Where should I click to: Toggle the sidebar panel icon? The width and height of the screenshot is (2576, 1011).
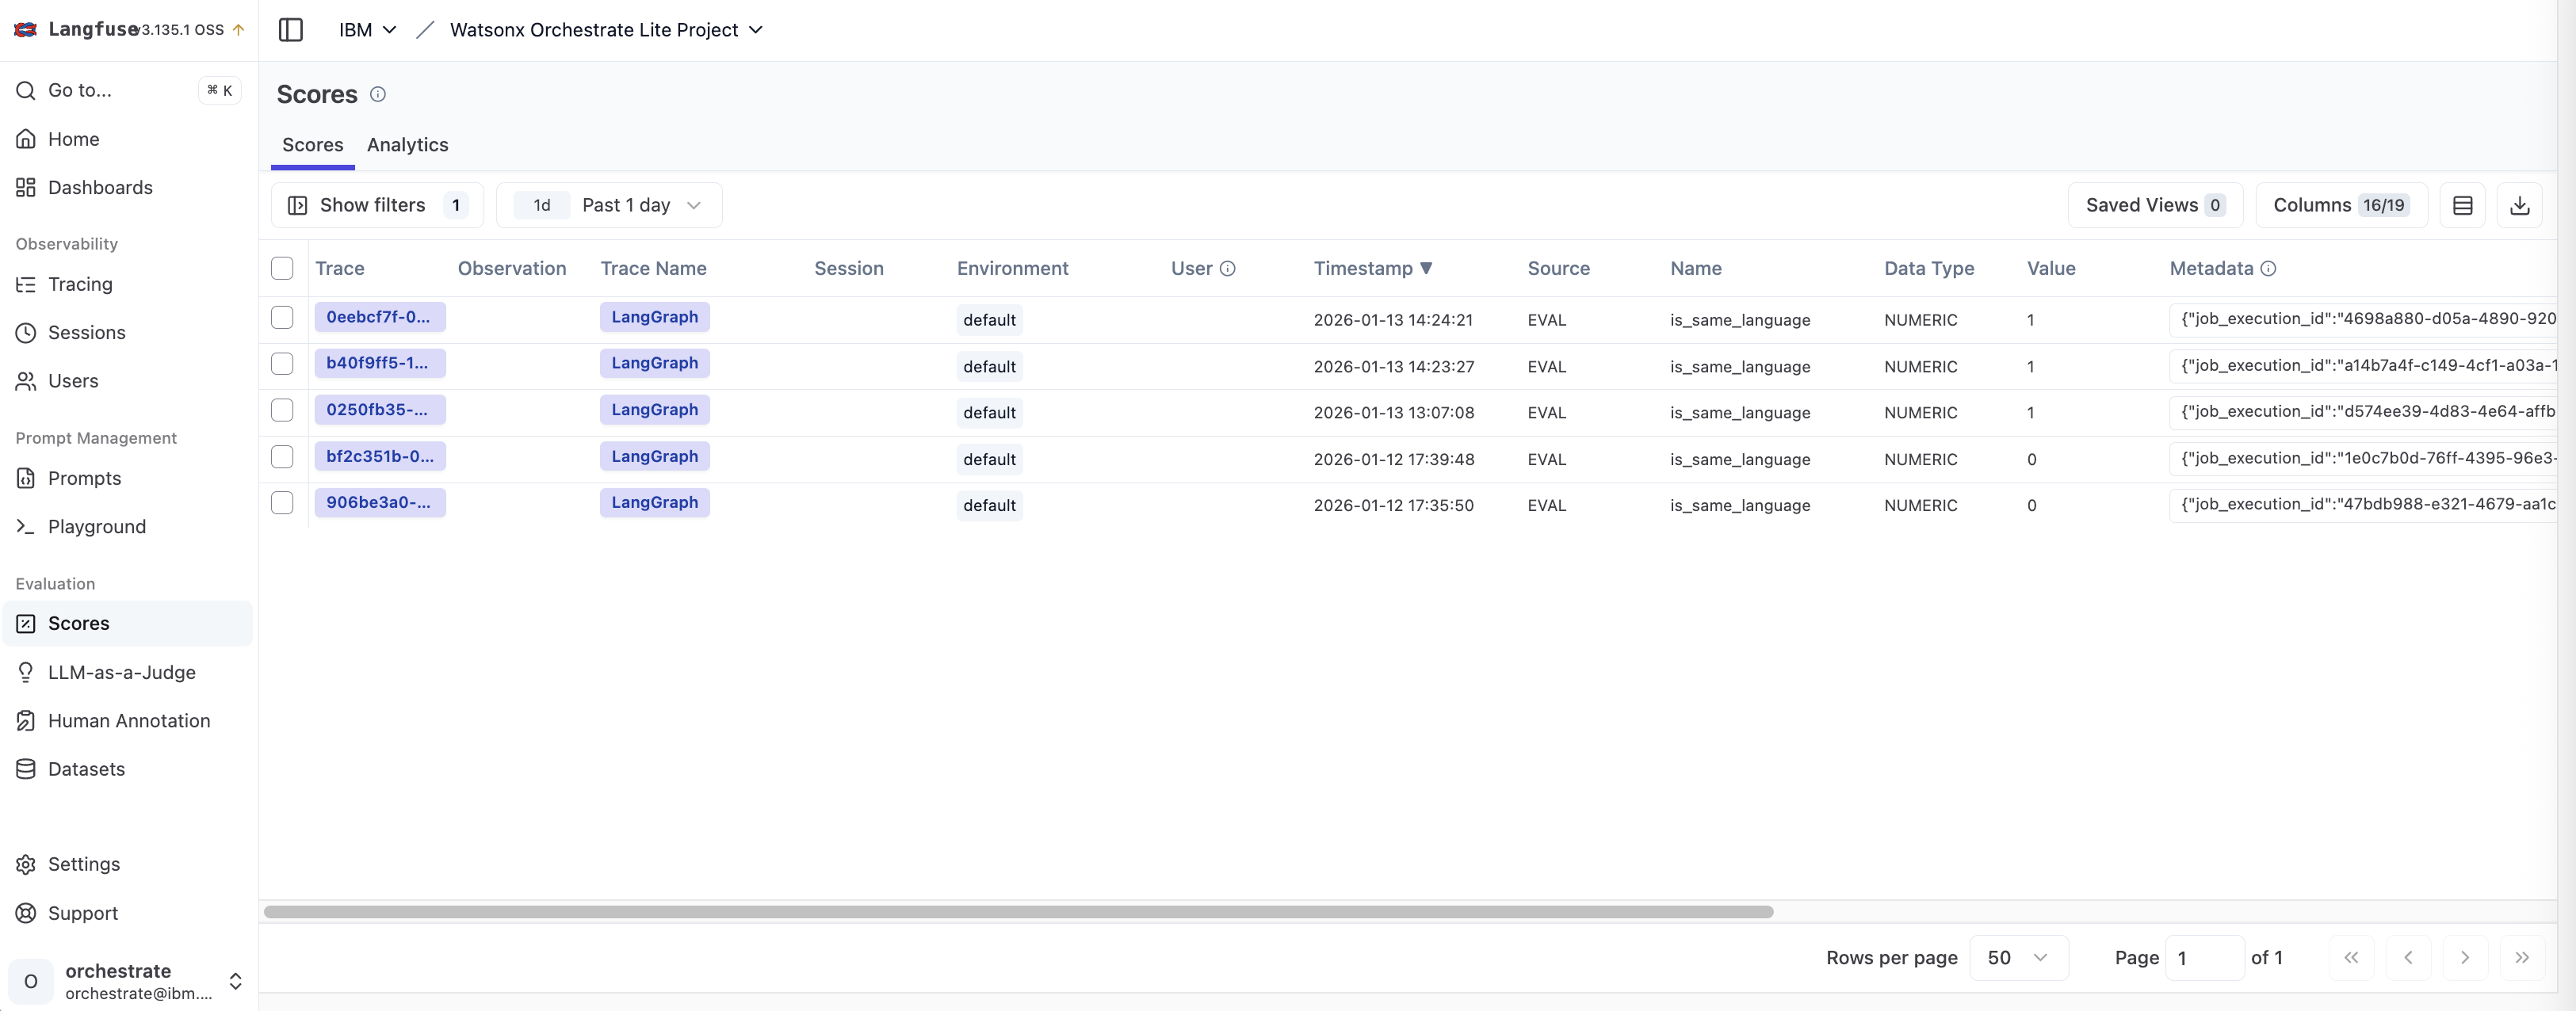click(x=290, y=30)
